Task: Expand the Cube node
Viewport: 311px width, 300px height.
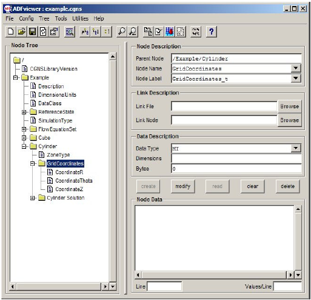Action: click(x=24, y=138)
